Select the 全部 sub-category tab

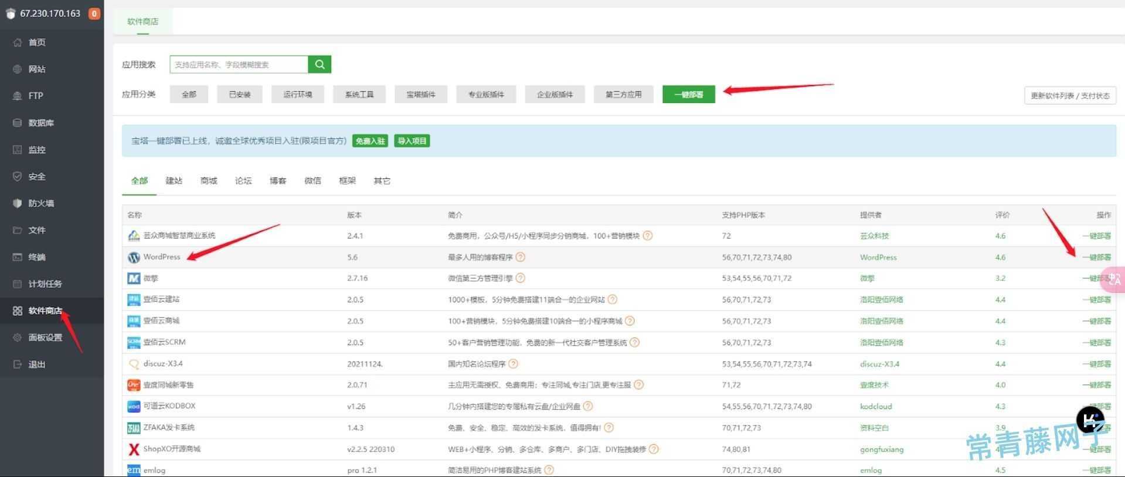140,180
